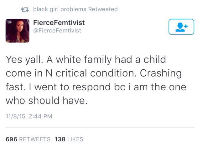
Task: Click the 138 like count number
Action: click(x=60, y=139)
